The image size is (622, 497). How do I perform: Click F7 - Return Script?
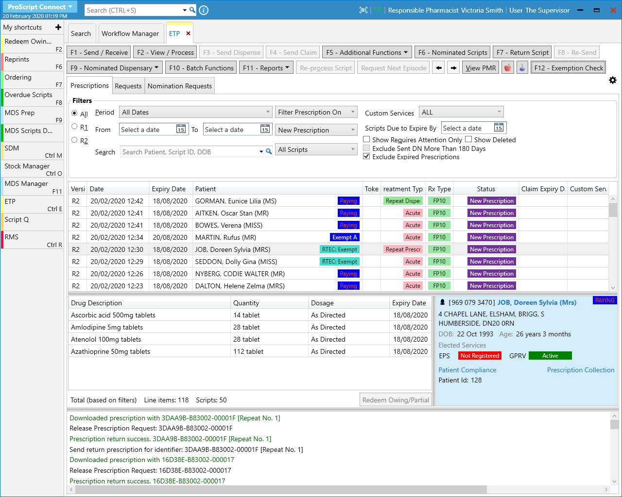tap(522, 52)
